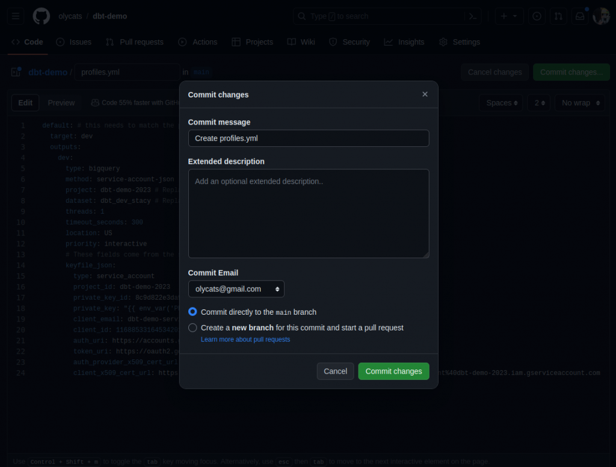Open the create new plus menu

pyautogui.click(x=509, y=16)
